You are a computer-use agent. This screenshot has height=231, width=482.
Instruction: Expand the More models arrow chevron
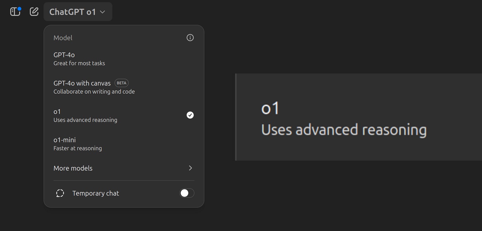tap(190, 168)
